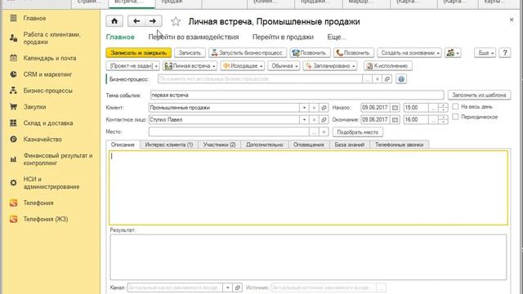Go to the home page icon
Screen dimensions: 523x294
click(x=114, y=21)
